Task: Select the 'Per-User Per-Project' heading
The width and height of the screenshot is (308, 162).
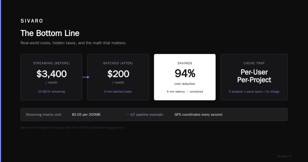Action: click(x=254, y=76)
